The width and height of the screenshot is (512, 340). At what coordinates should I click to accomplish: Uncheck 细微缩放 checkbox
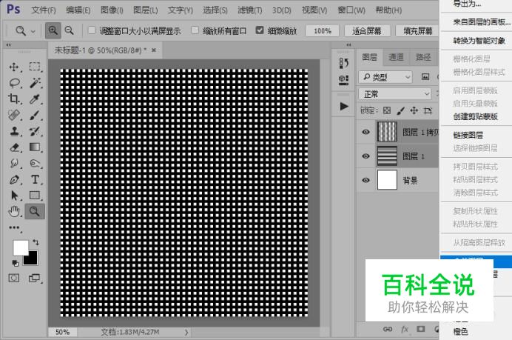(x=260, y=30)
